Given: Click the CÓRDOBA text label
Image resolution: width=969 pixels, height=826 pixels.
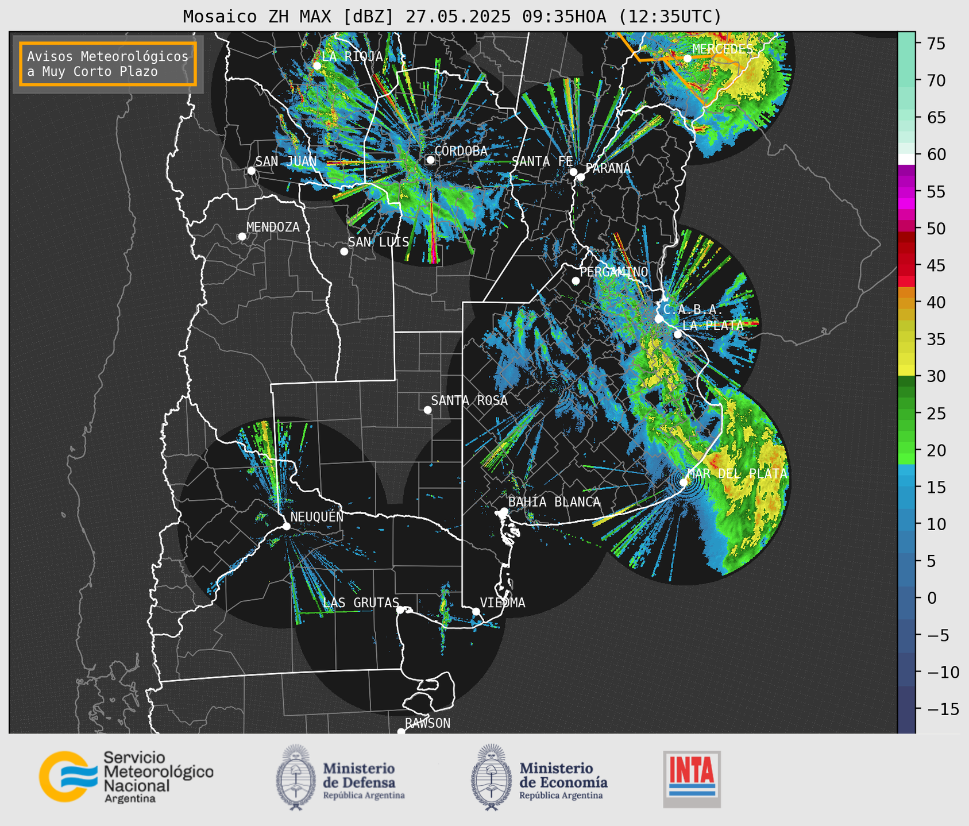Looking at the screenshot, I should 461,151.
